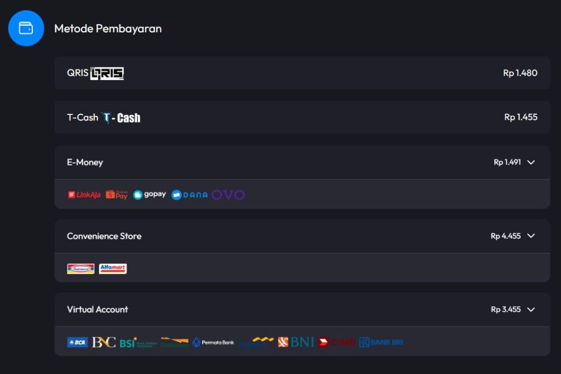Click the CIMB bank logo

point(337,342)
